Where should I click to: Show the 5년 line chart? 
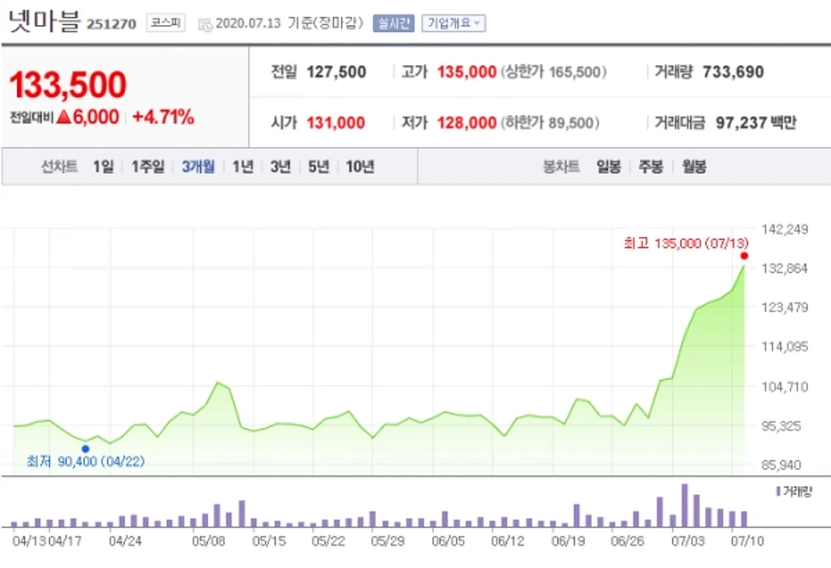click(x=319, y=167)
